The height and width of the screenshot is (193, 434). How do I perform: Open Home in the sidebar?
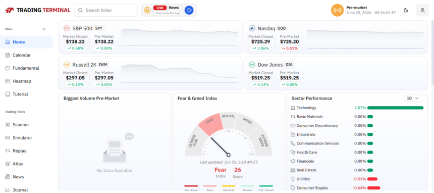tap(27, 42)
